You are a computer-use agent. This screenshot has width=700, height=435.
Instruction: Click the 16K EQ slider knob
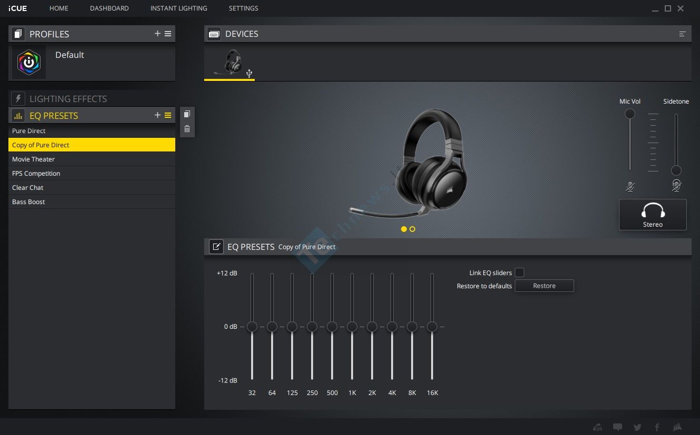coord(432,327)
